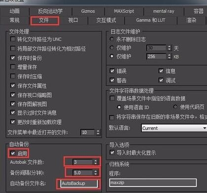This screenshot has height=193, width=207.
Task: Click the log size field showing 256
Action: [x=156, y=56]
